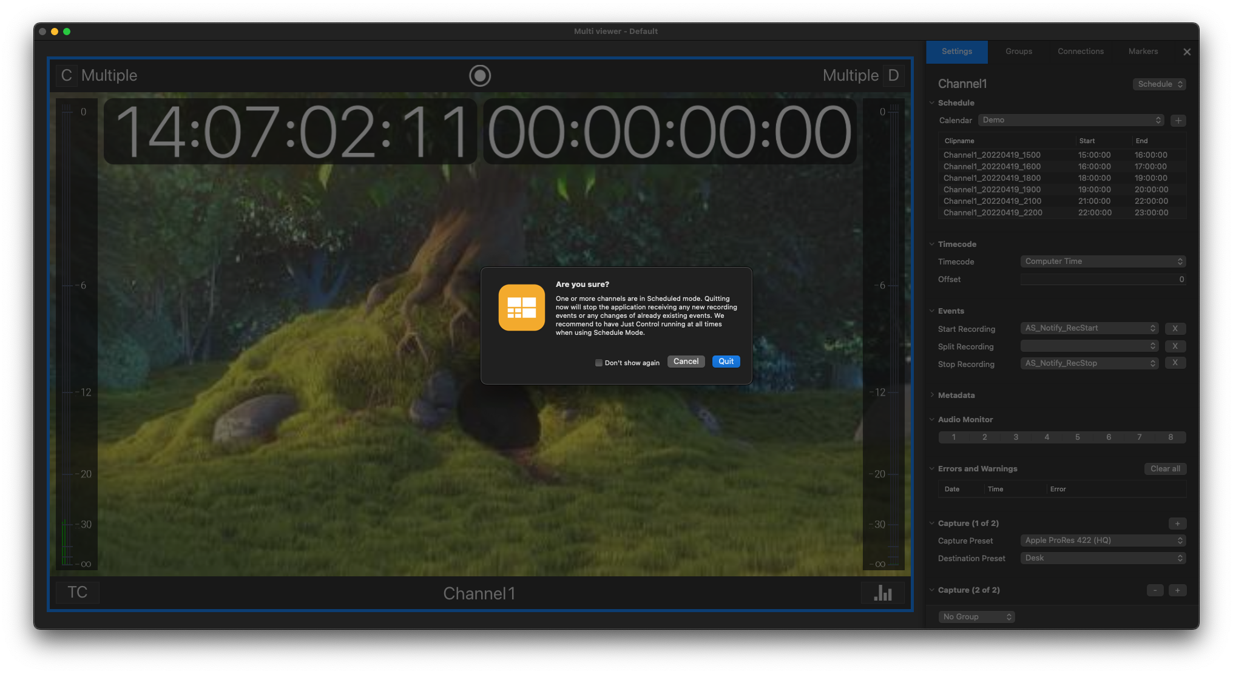The width and height of the screenshot is (1233, 674).
Task: Click Quit in the confirmation dialog
Action: click(726, 362)
